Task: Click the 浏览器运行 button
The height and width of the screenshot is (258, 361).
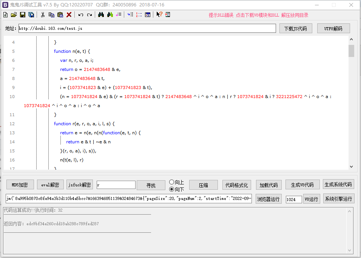Action: click(x=268, y=199)
